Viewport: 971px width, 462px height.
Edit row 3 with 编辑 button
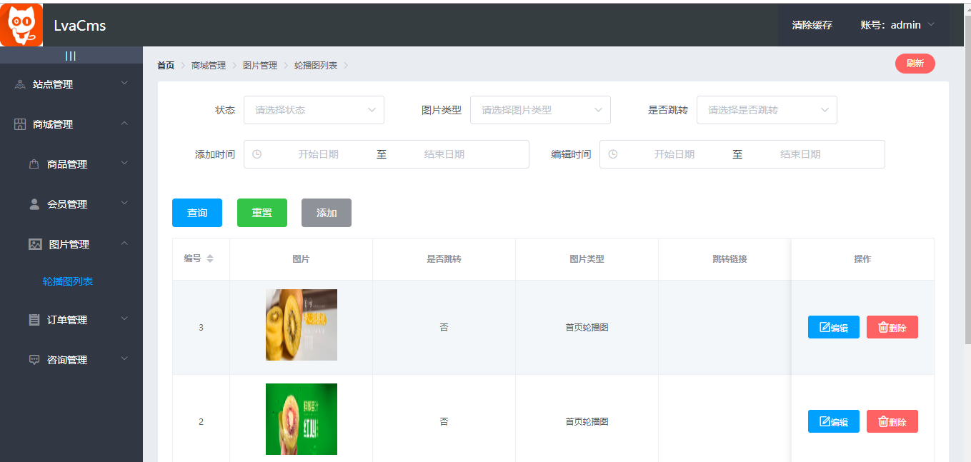[x=834, y=327]
